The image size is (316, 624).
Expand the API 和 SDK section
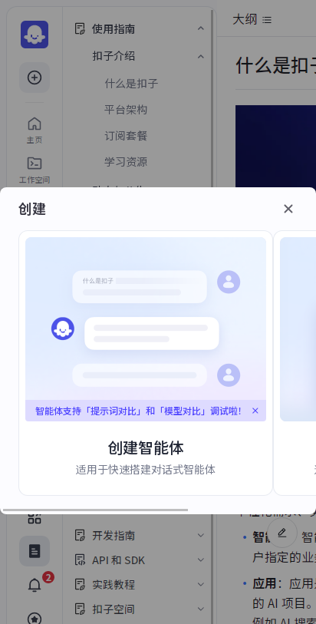pyautogui.click(x=201, y=560)
